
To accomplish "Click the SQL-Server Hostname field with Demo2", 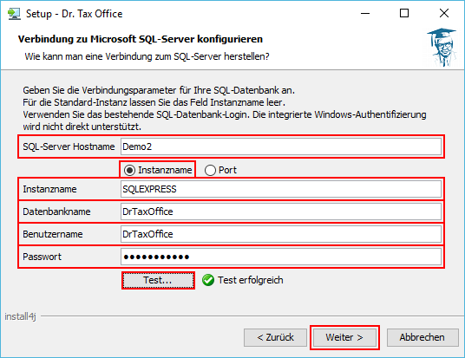I will pyautogui.click(x=281, y=146).
